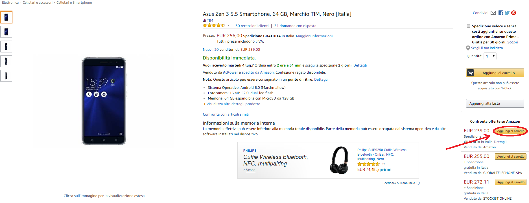Select the first product thumbnail
Viewport: 529px width, 203px height.
(6, 17)
